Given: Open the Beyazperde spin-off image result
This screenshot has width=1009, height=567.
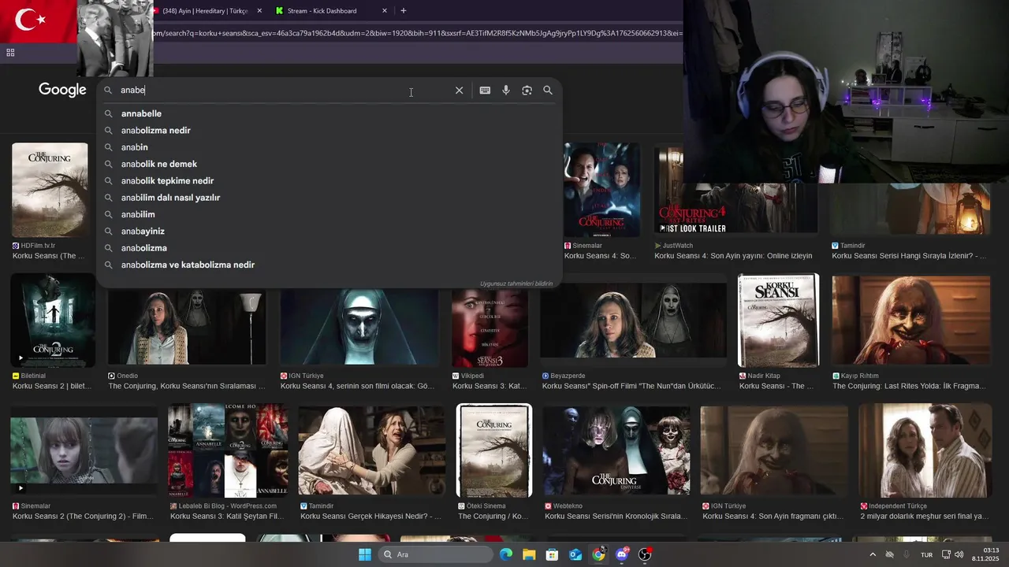Looking at the screenshot, I should 633,321.
